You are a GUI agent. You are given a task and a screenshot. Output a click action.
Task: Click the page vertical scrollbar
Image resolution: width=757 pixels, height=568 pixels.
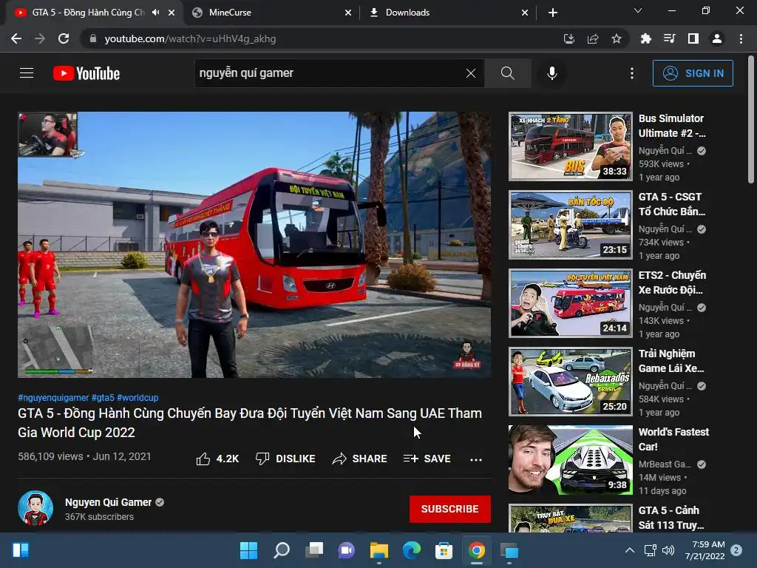(x=751, y=121)
